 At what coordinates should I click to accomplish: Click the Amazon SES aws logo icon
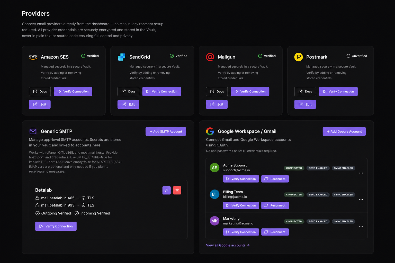coord(33,57)
